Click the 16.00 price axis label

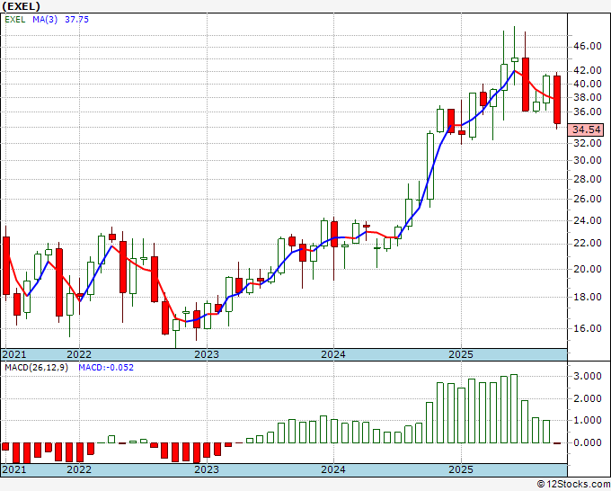click(588, 328)
